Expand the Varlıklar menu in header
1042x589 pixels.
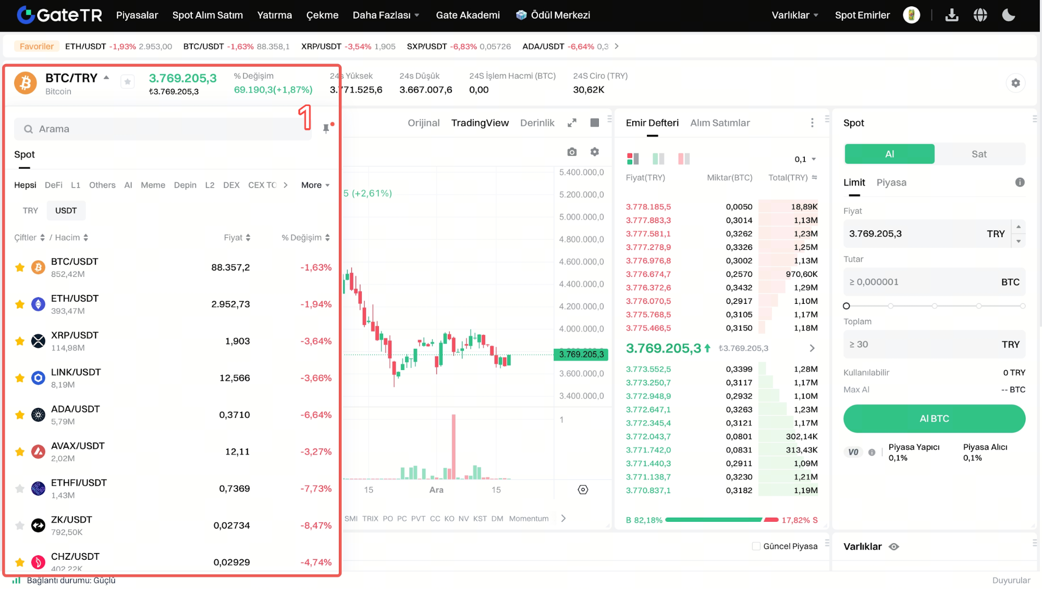click(x=794, y=15)
